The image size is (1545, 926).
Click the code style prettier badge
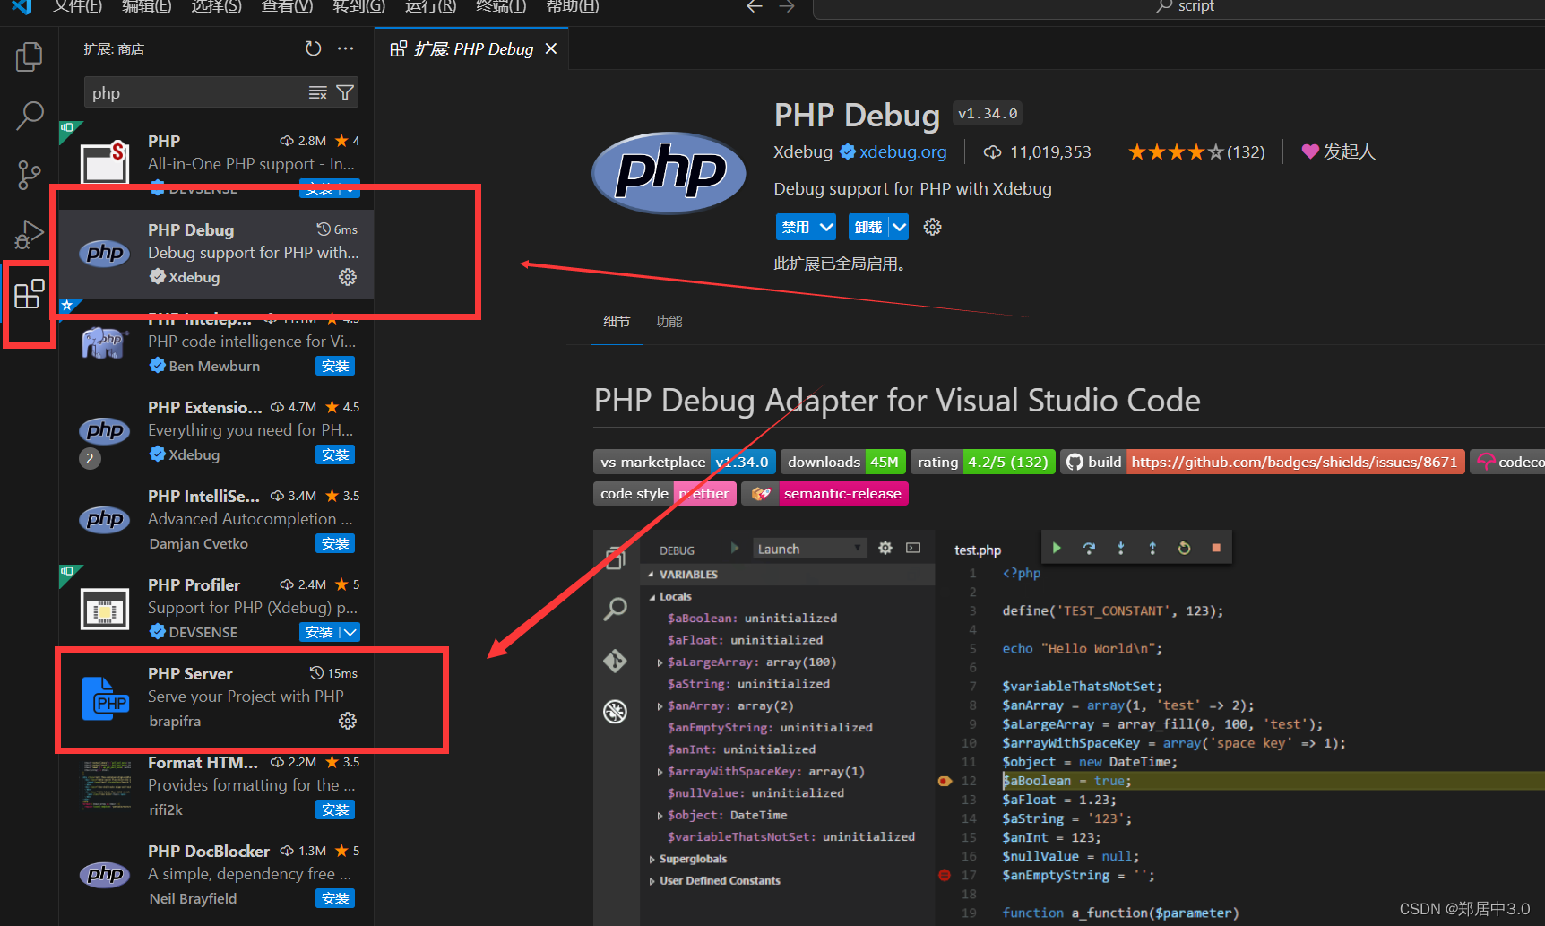(665, 493)
